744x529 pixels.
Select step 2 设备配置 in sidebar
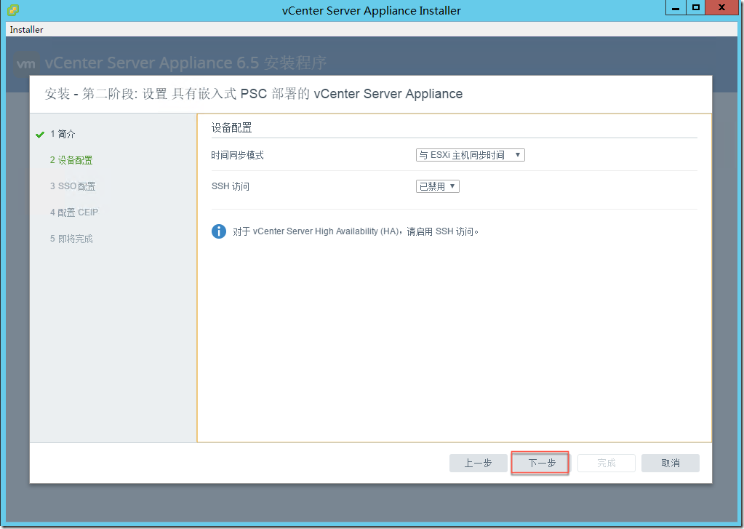[x=71, y=160]
